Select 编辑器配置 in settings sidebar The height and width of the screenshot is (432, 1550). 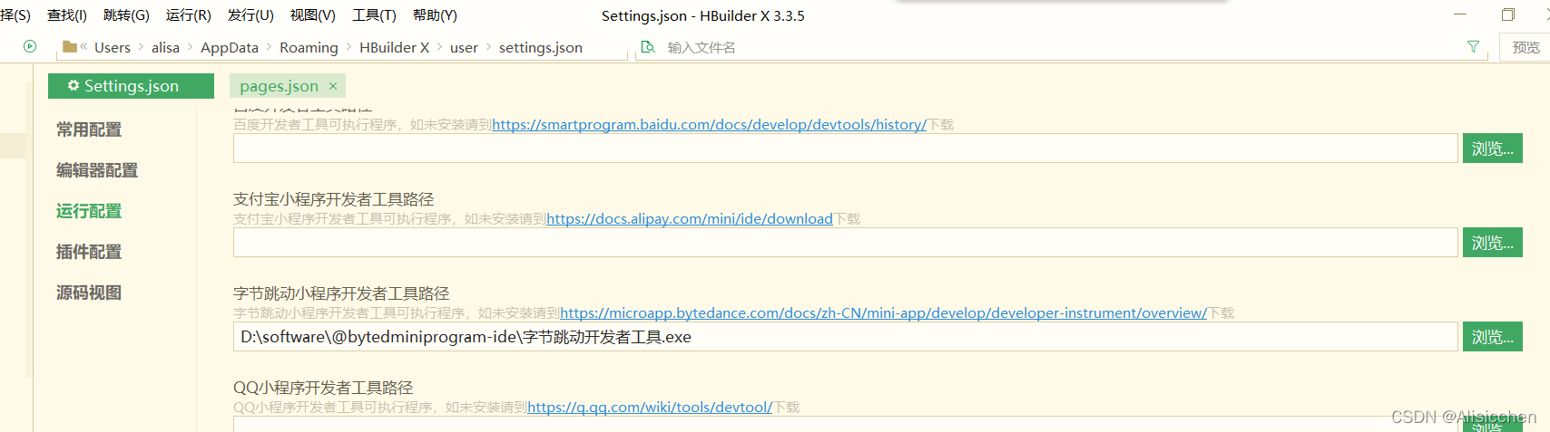click(97, 170)
